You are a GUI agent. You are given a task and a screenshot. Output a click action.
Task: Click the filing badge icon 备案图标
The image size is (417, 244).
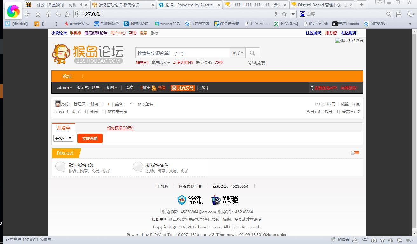click(x=182, y=200)
